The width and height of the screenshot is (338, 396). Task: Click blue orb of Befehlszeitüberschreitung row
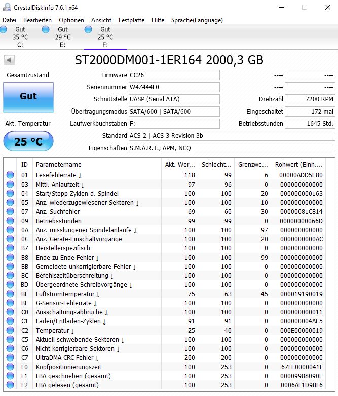[x=10, y=275]
